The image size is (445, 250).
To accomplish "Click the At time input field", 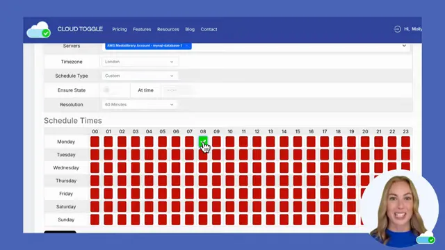I will point(179,90).
